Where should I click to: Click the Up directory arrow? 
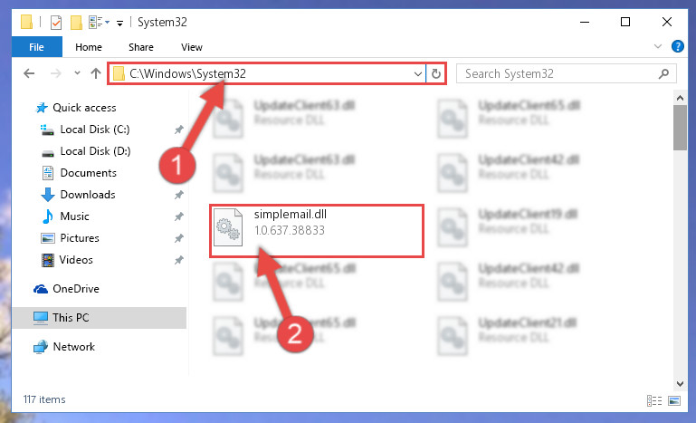96,73
